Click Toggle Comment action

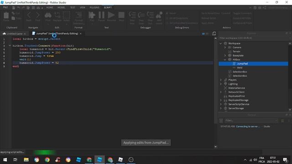pyautogui.click(x=242, y=13)
